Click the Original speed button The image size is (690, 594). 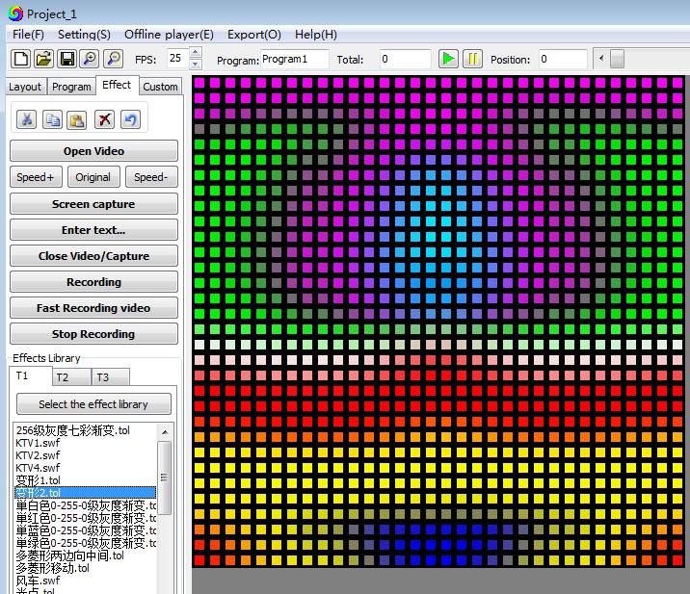tap(93, 177)
